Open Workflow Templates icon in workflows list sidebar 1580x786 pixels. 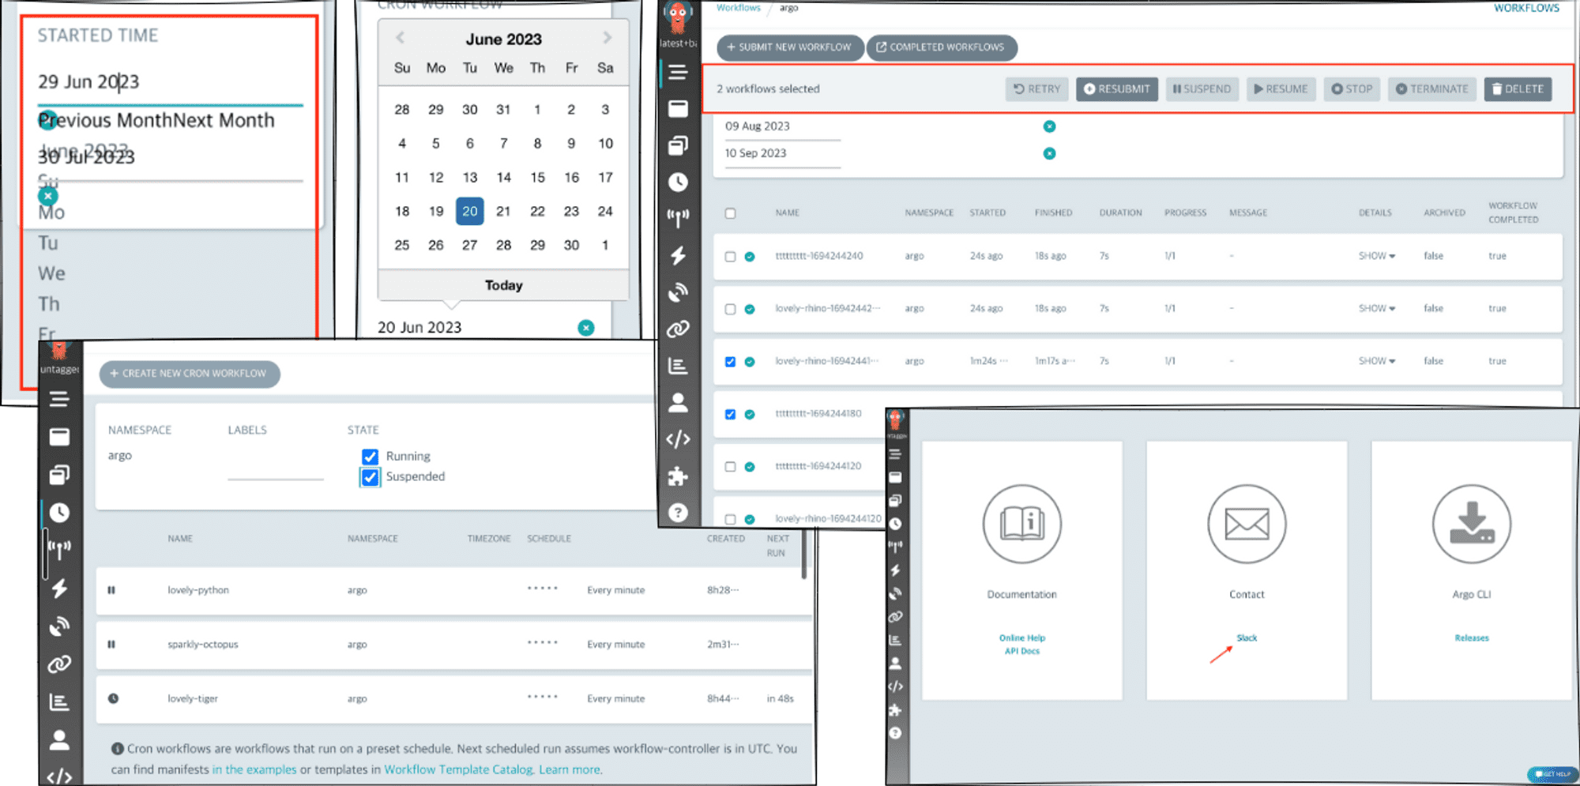(678, 145)
